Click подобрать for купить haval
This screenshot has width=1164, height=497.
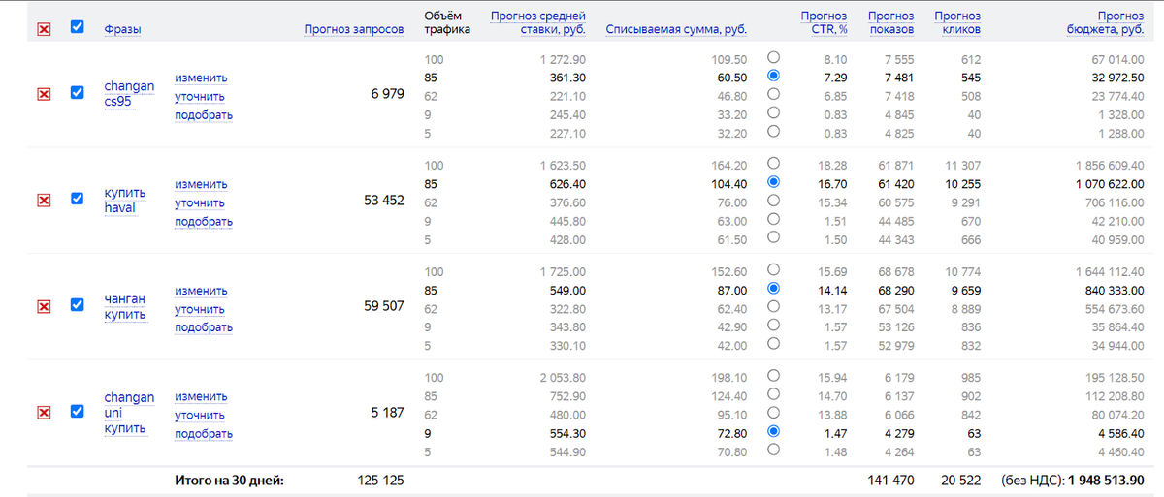(x=204, y=221)
